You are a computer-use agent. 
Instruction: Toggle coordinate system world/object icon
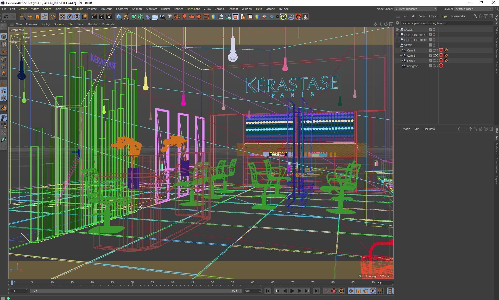[x=84, y=17]
